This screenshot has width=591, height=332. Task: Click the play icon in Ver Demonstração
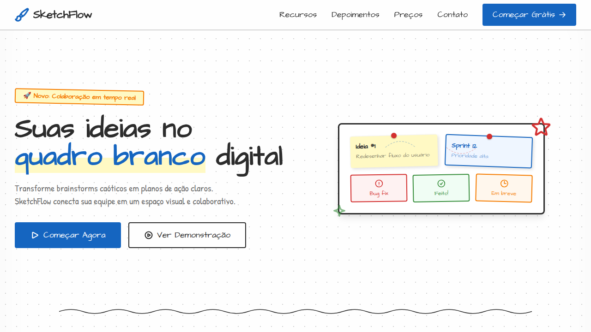pos(149,235)
